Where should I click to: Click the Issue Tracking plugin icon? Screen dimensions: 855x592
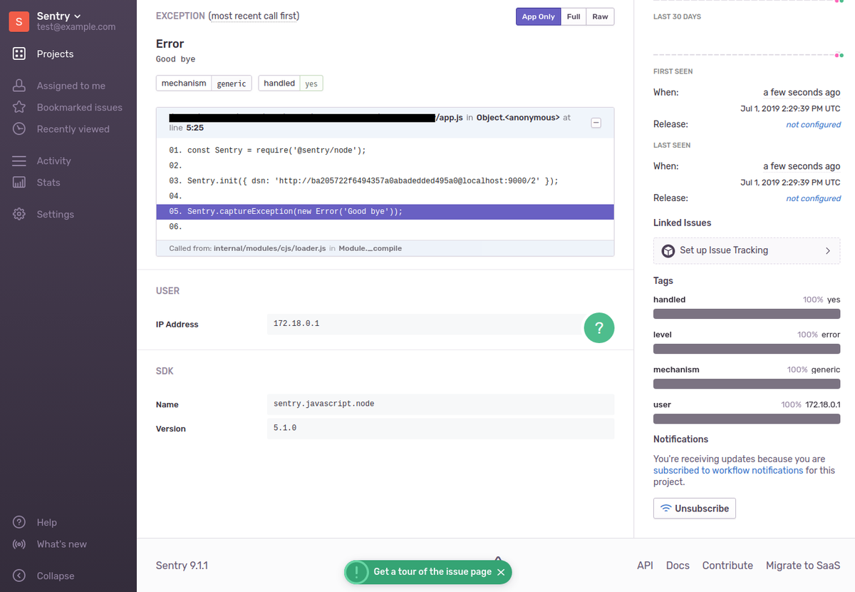pyautogui.click(x=668, y=250)
